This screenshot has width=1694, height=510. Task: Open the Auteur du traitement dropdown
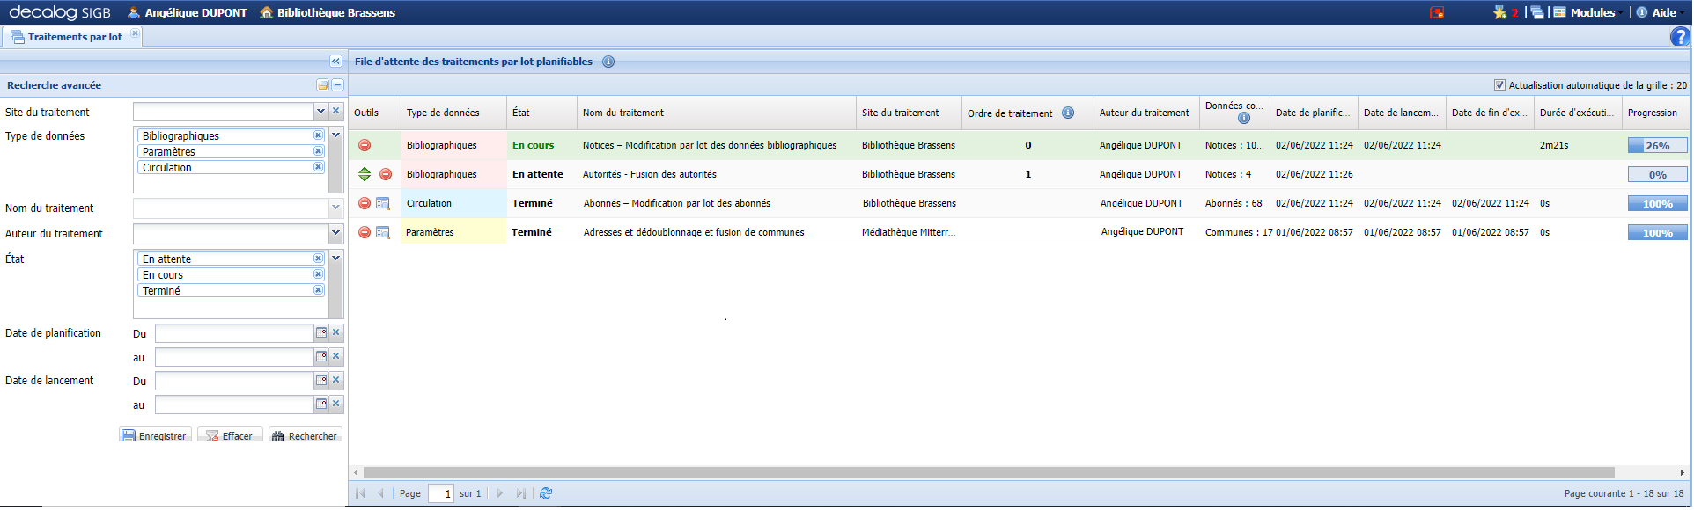[x=335, y=233]
